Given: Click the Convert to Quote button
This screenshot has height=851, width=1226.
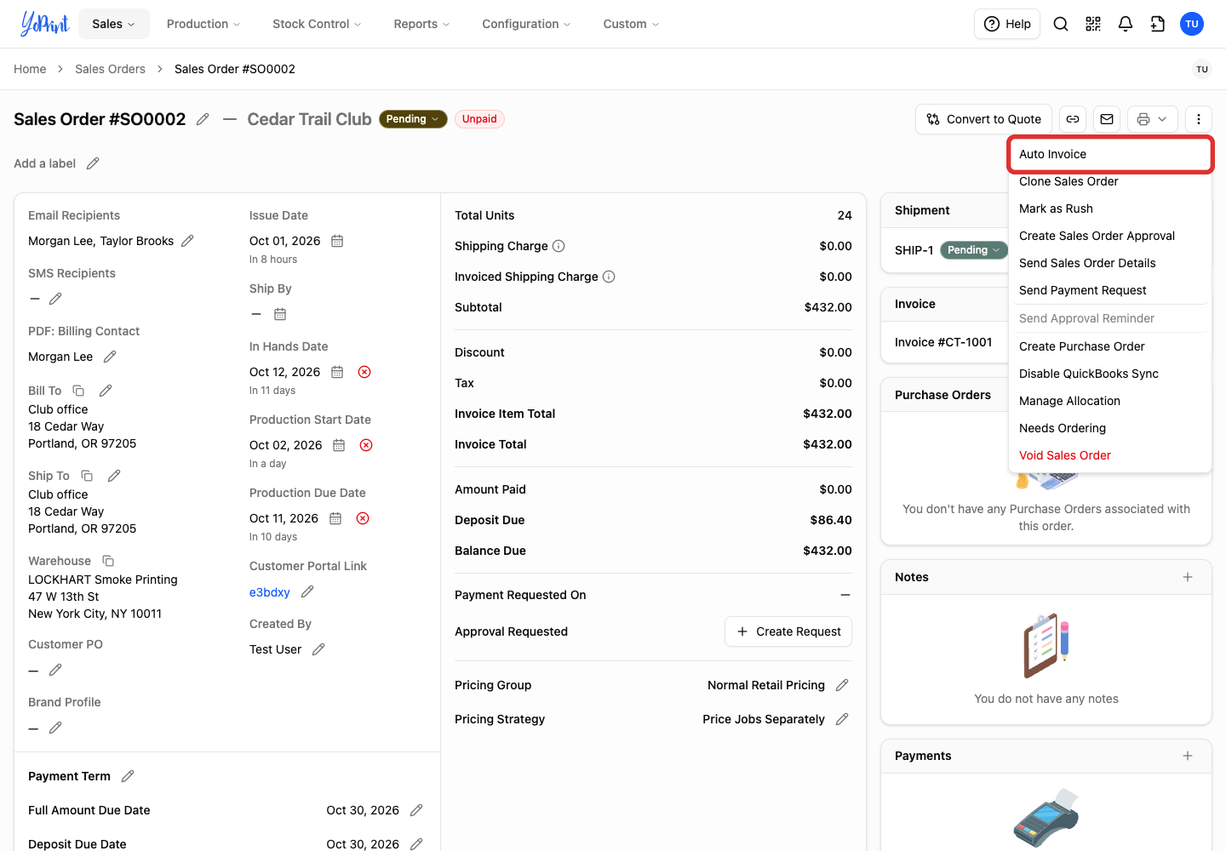Looking at the screenshot, I should pos(983,119).
